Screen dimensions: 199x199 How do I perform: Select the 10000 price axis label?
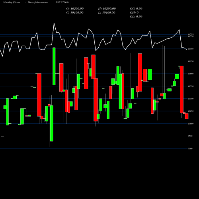191,123
